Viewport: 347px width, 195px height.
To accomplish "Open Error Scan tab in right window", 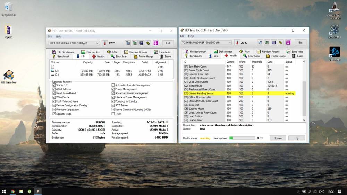I will tap(251, 56).
